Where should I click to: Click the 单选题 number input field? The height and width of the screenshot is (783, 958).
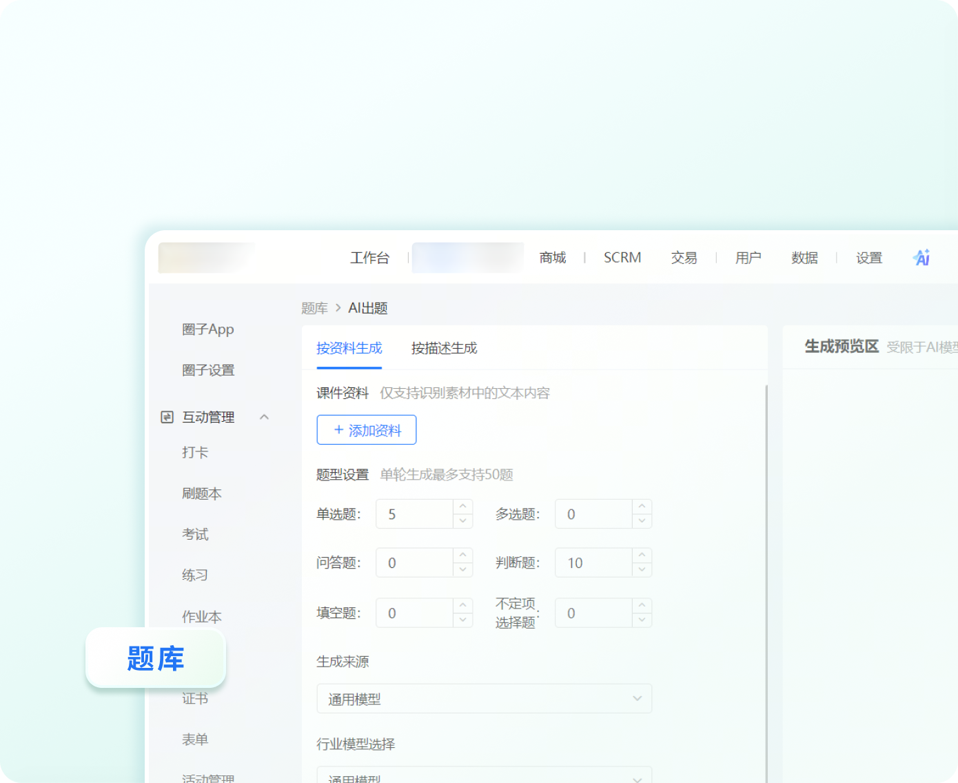click(x=415, y=514)
